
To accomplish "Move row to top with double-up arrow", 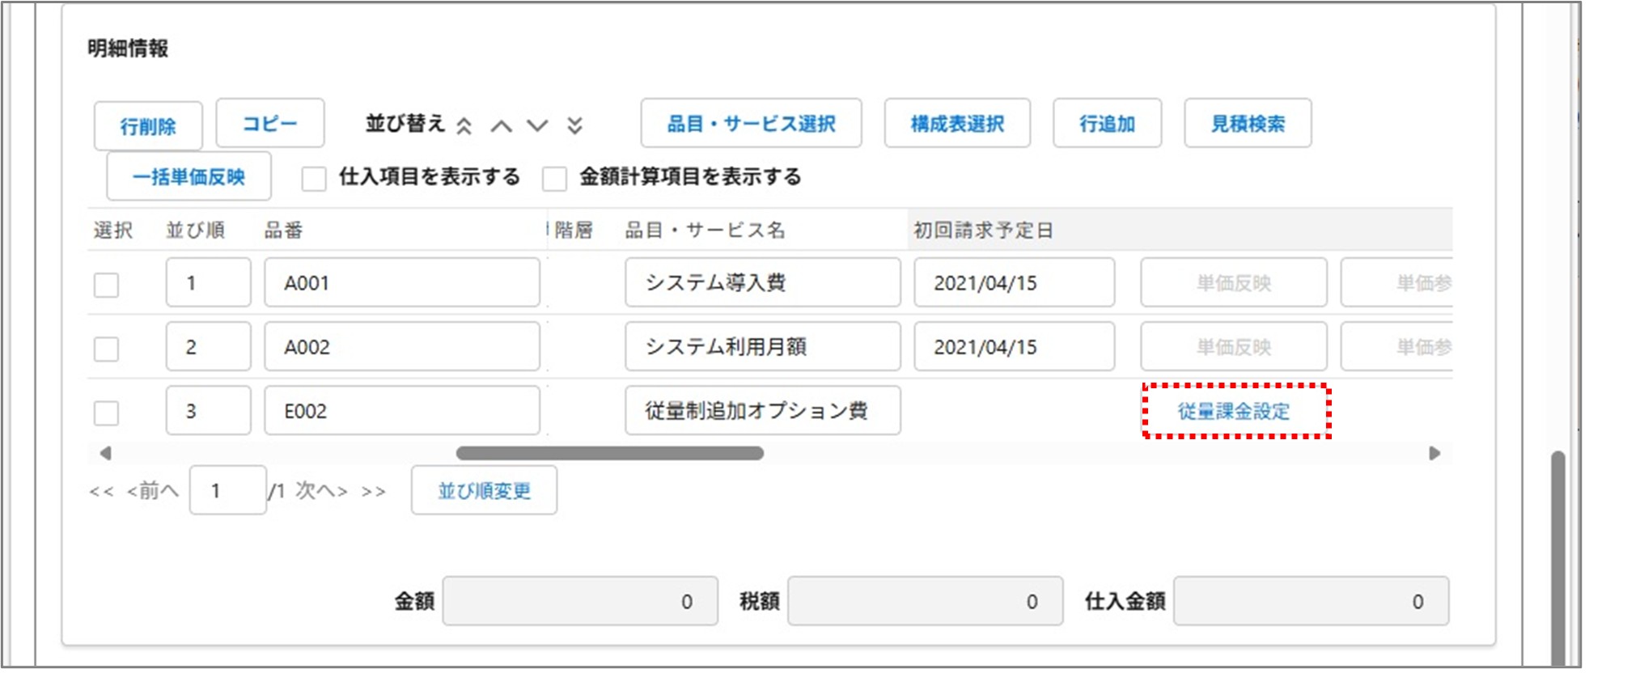I will coord(464,125).
